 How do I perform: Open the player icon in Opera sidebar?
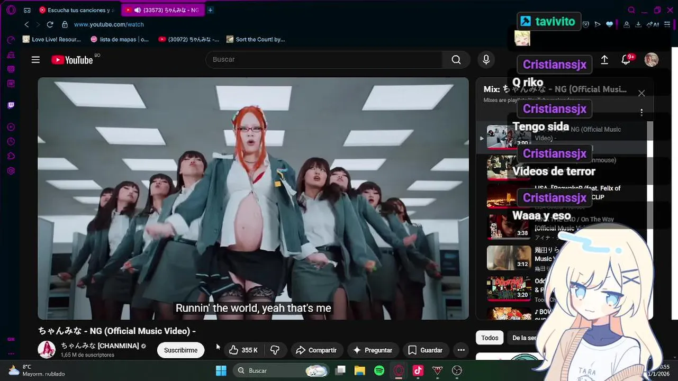click(11, 127)
